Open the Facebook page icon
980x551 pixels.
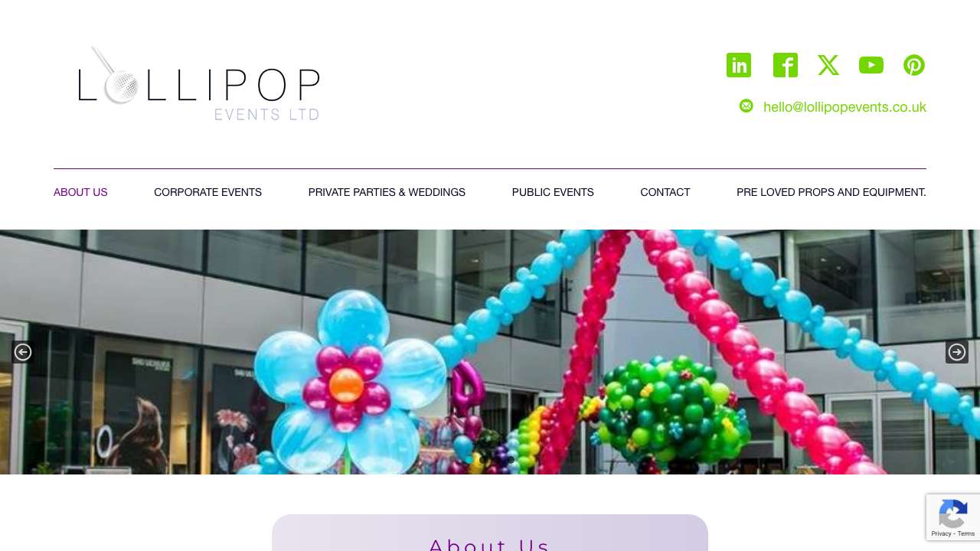[786, 65]
